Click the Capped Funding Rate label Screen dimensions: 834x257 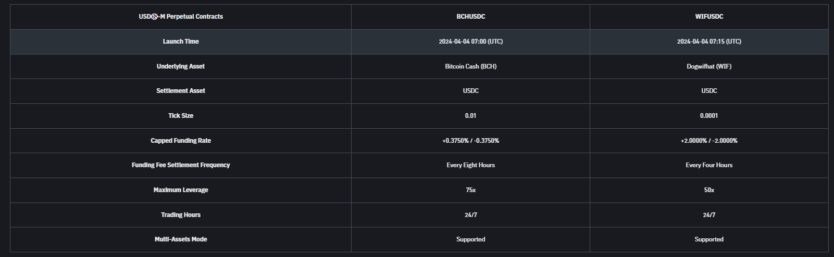(181, 141)
